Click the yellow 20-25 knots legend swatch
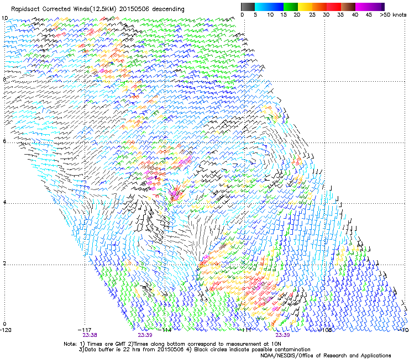 coord(305,7)
